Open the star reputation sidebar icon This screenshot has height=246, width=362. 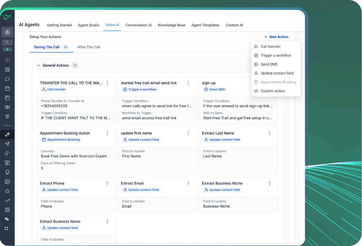[7, 191]
